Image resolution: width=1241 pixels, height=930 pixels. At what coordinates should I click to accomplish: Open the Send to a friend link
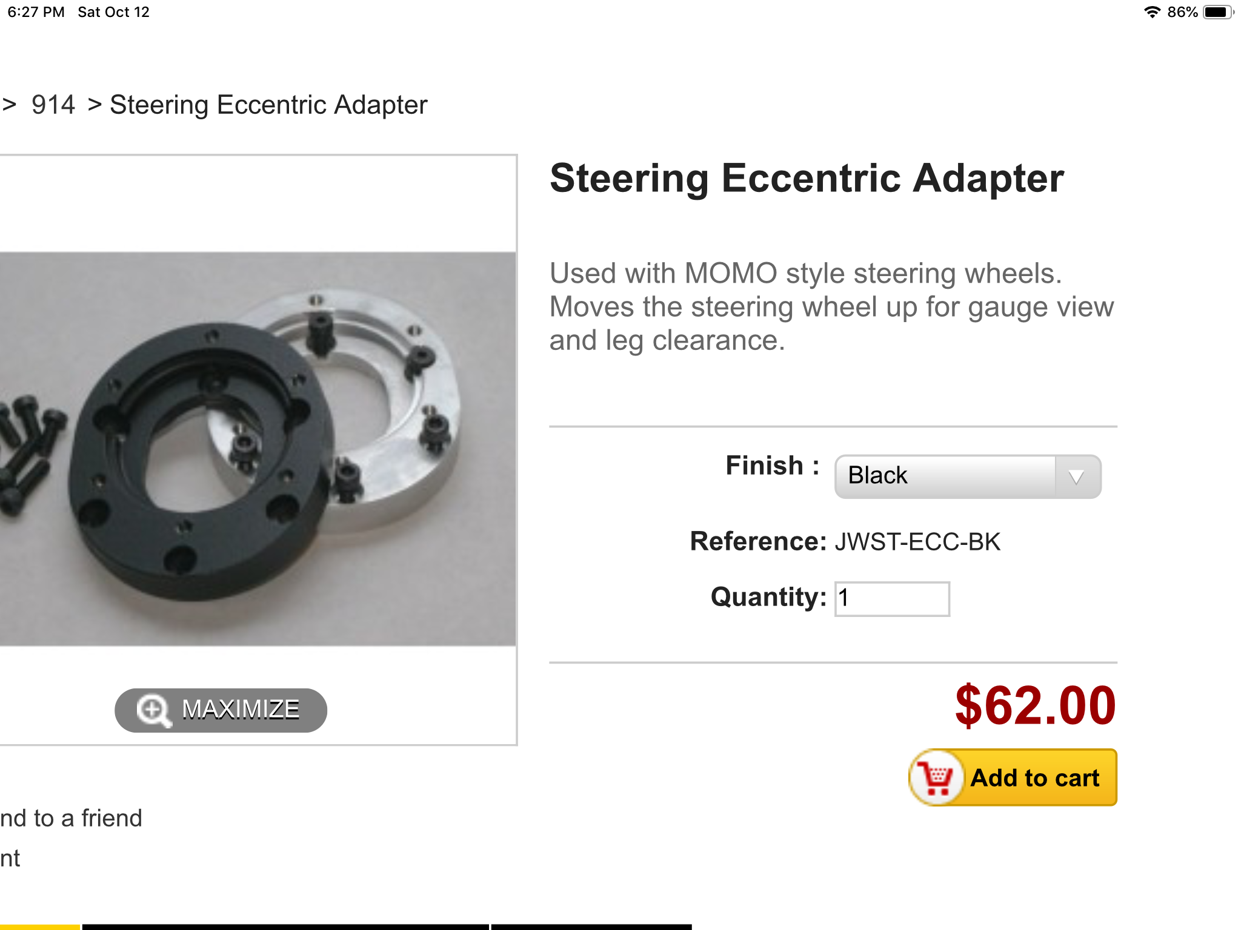tap(71, 818)
